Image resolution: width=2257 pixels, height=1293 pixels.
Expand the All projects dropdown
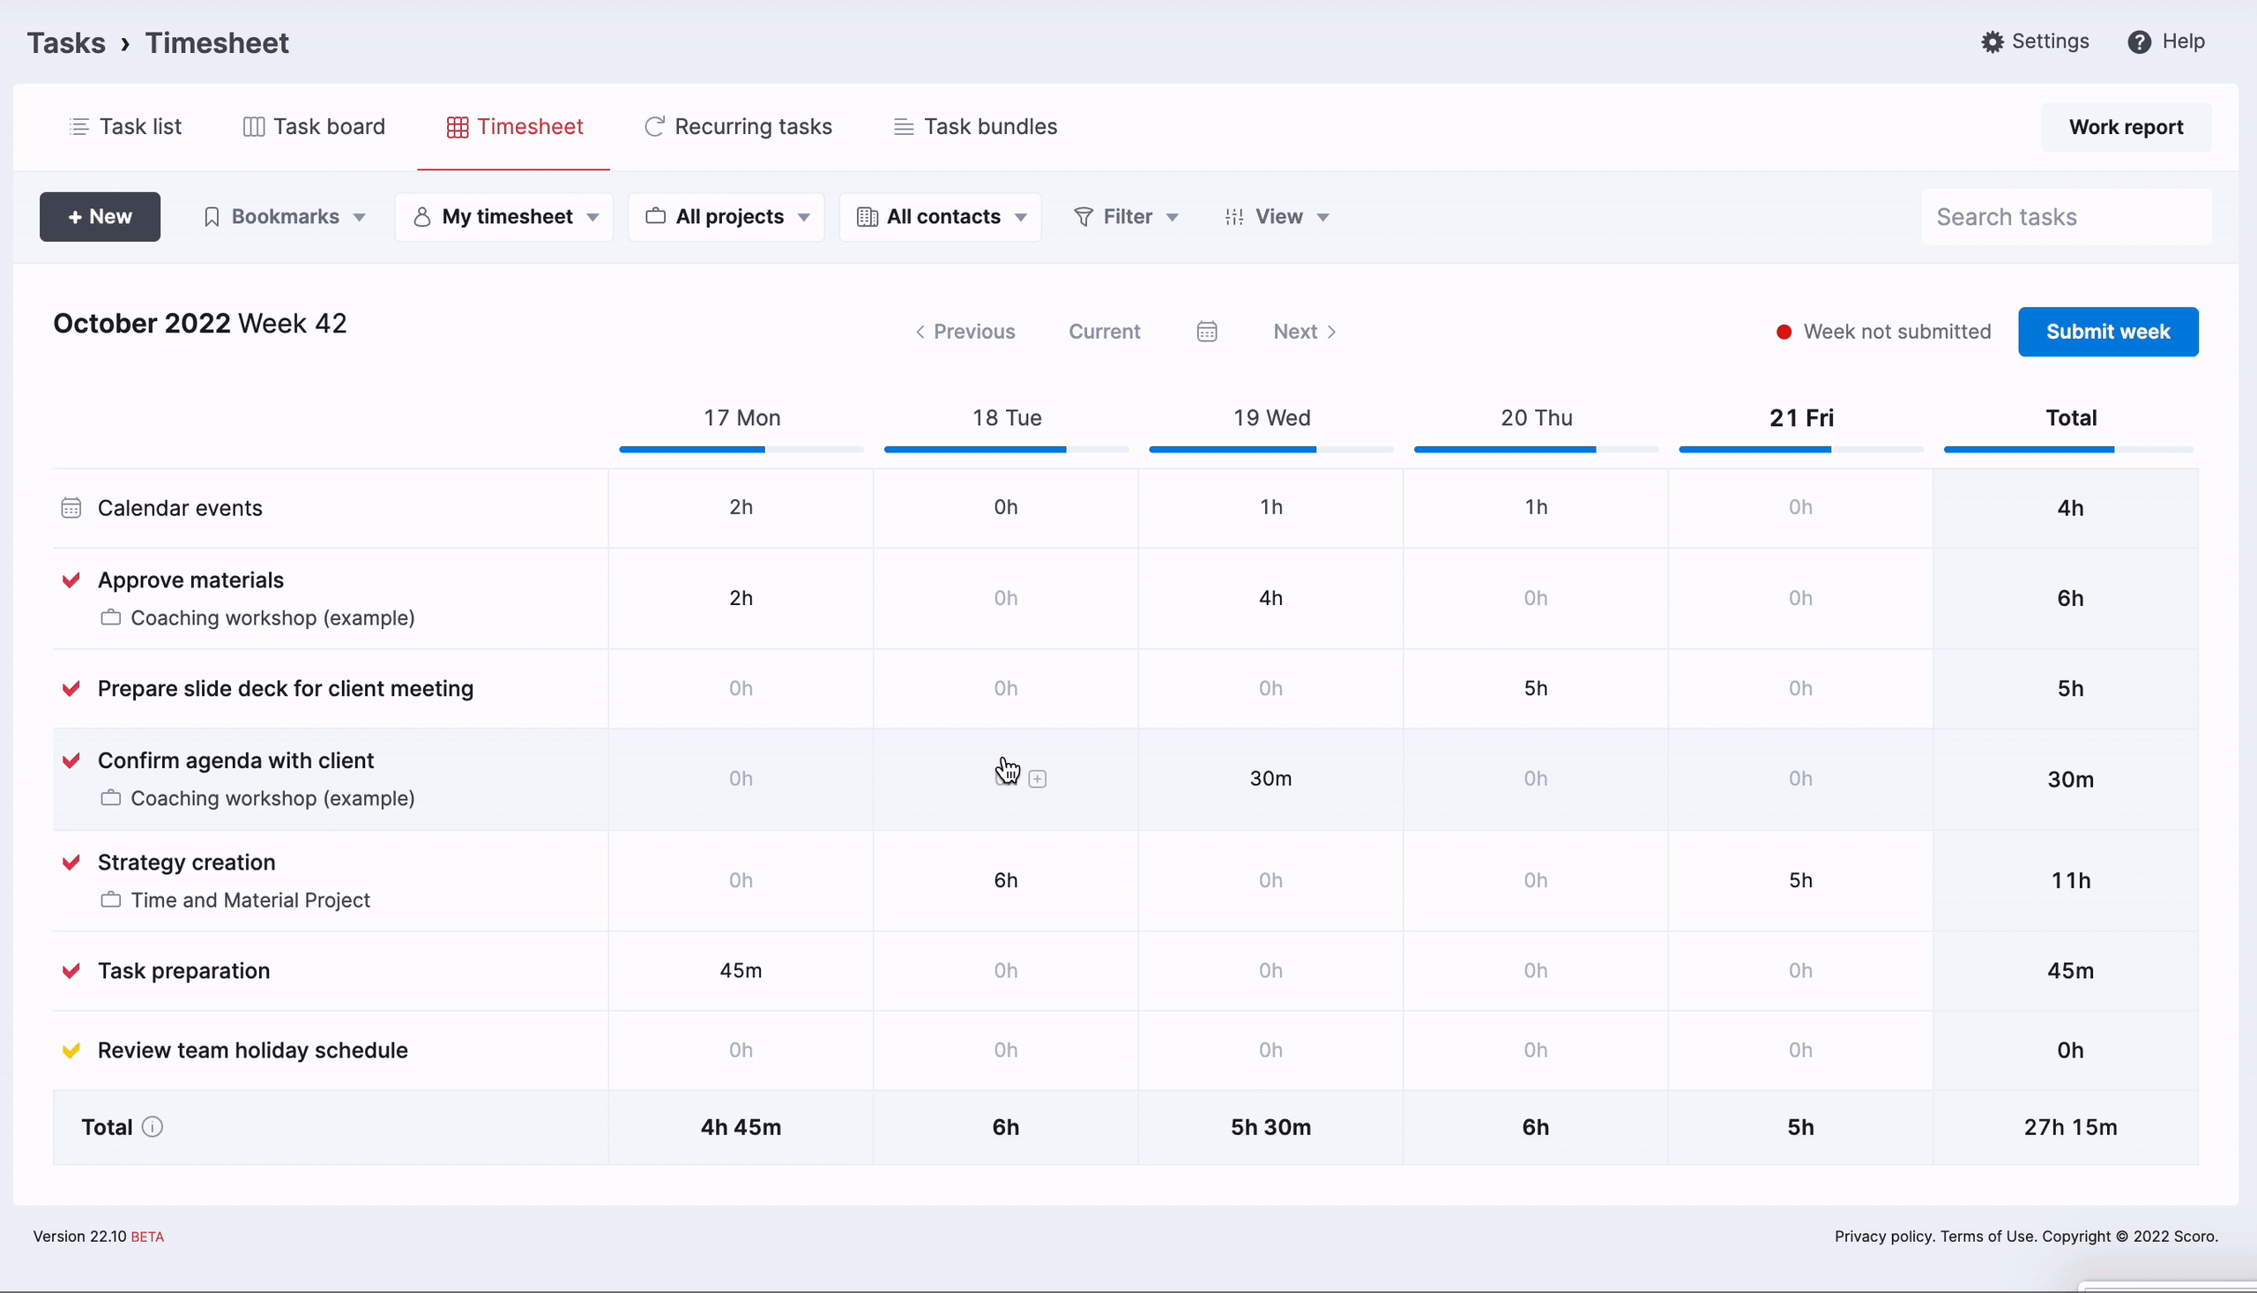[728, 215]
